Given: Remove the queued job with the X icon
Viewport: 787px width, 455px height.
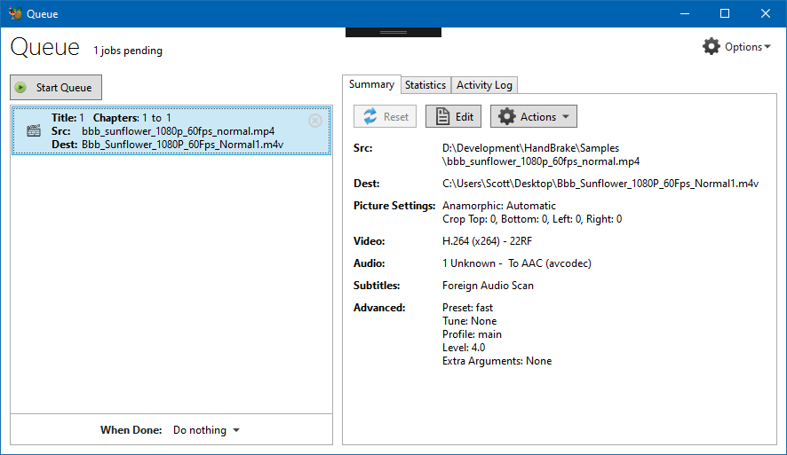Looking at the screenshot, I should [x=315, y=121].
